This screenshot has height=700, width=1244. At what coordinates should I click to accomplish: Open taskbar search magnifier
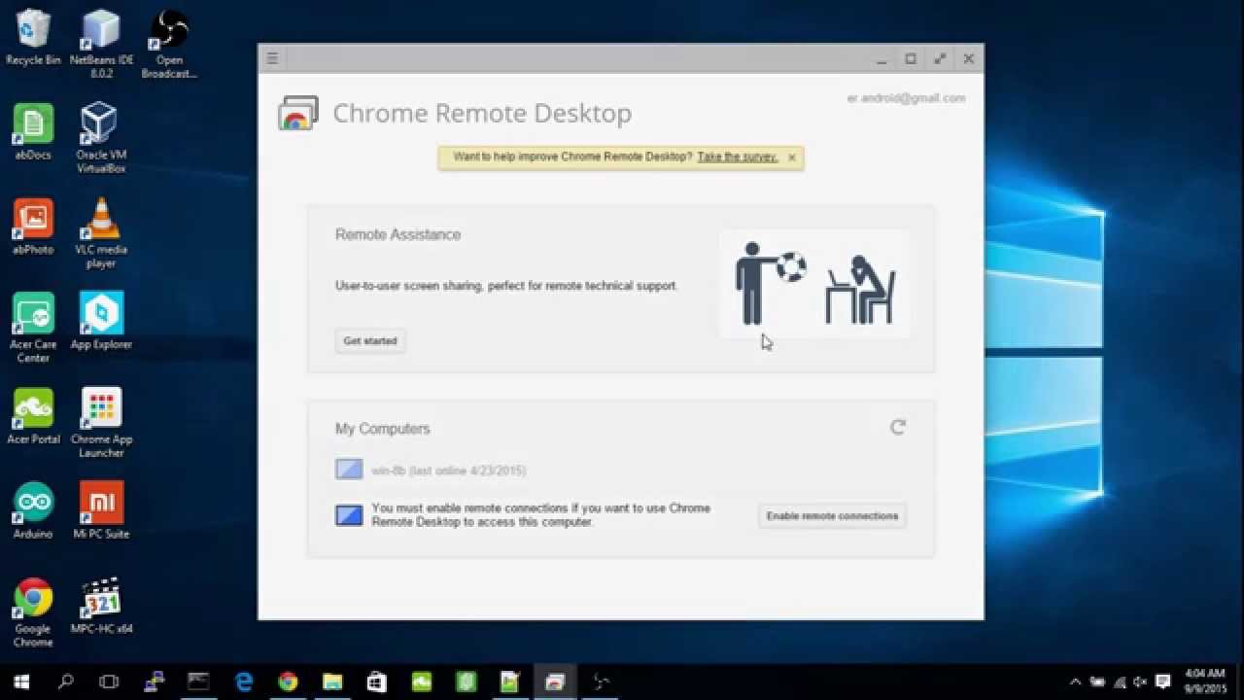coord(66,682)
